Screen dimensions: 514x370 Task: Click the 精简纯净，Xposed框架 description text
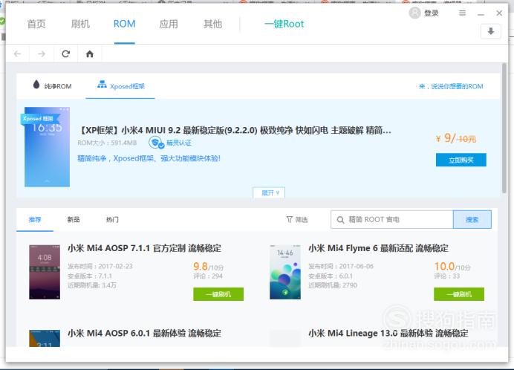tap(149, 158)
